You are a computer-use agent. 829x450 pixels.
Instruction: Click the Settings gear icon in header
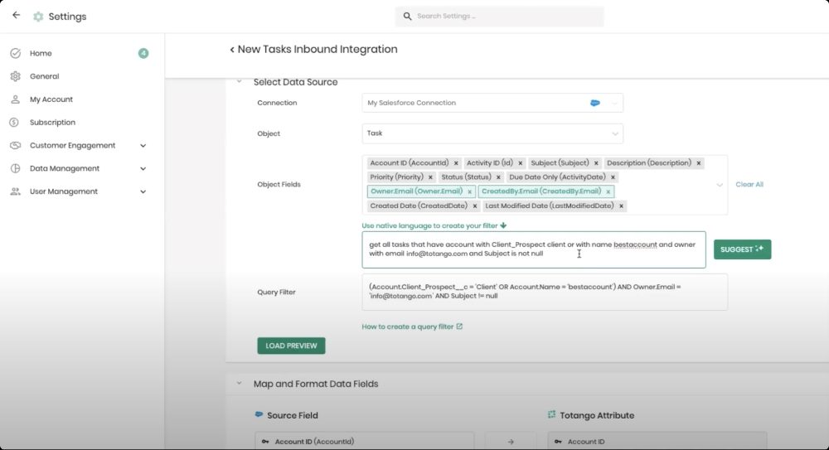click(x=38, y=17)
